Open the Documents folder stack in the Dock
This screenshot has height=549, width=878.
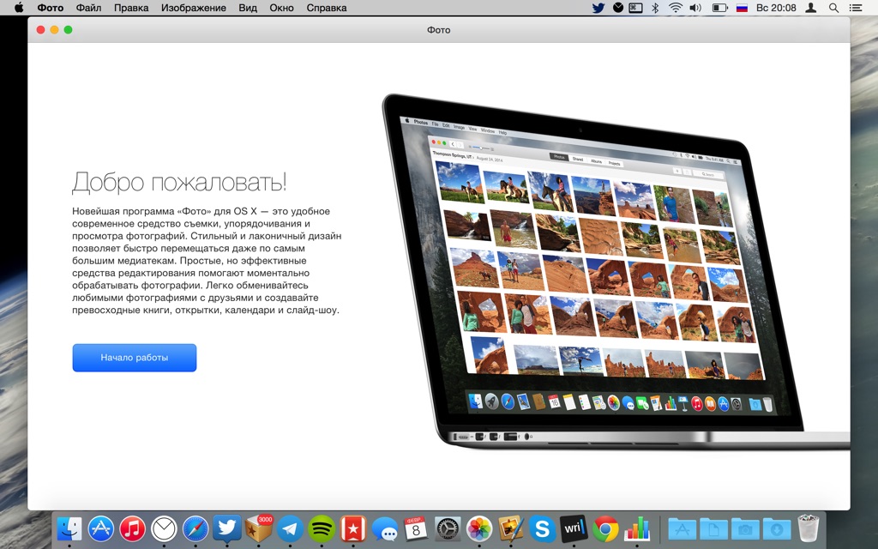713,528
